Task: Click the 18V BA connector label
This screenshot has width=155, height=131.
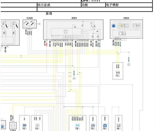Action: tap(113, 43)
